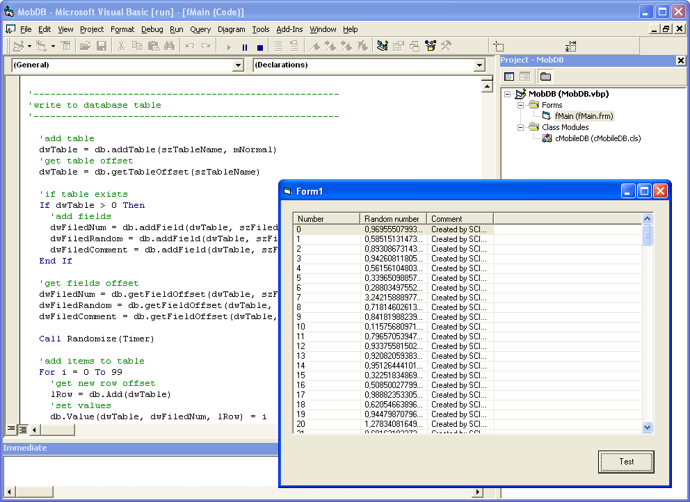Open the (Declarations) procedure dropdown
Viewport: 690px width, 502px height.
click(479, 65)
